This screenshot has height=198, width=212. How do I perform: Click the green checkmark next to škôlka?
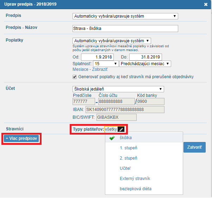pyautogui.click(x=112, y=138)
